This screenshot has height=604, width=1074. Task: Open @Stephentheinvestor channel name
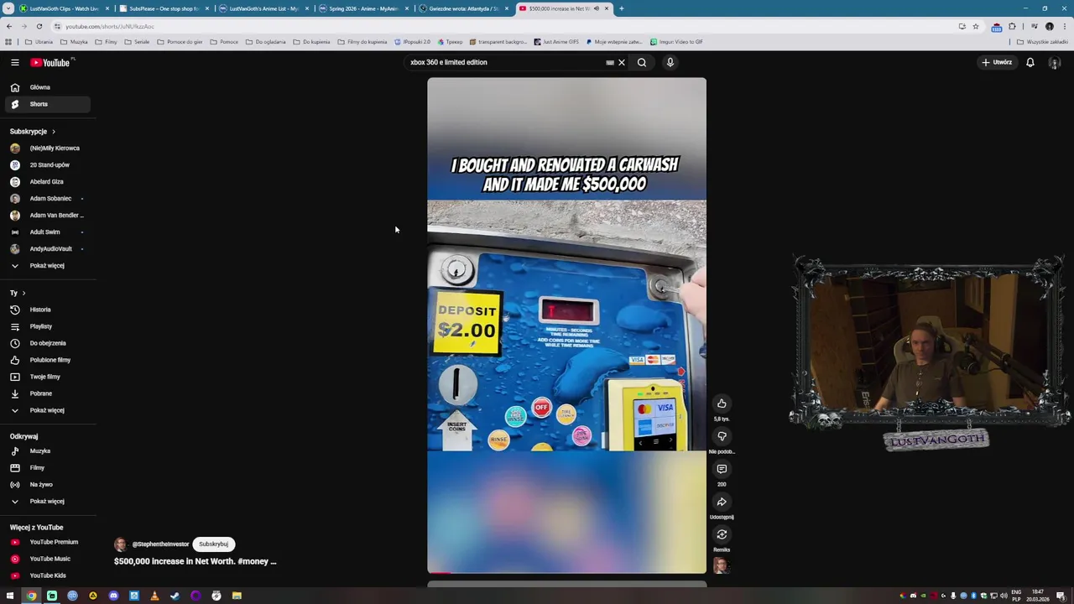pos(160,544)
